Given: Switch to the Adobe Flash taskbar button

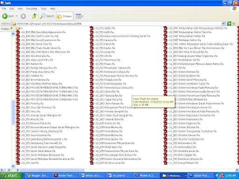Looking at the screenshot, I should [x=65, y=176].
